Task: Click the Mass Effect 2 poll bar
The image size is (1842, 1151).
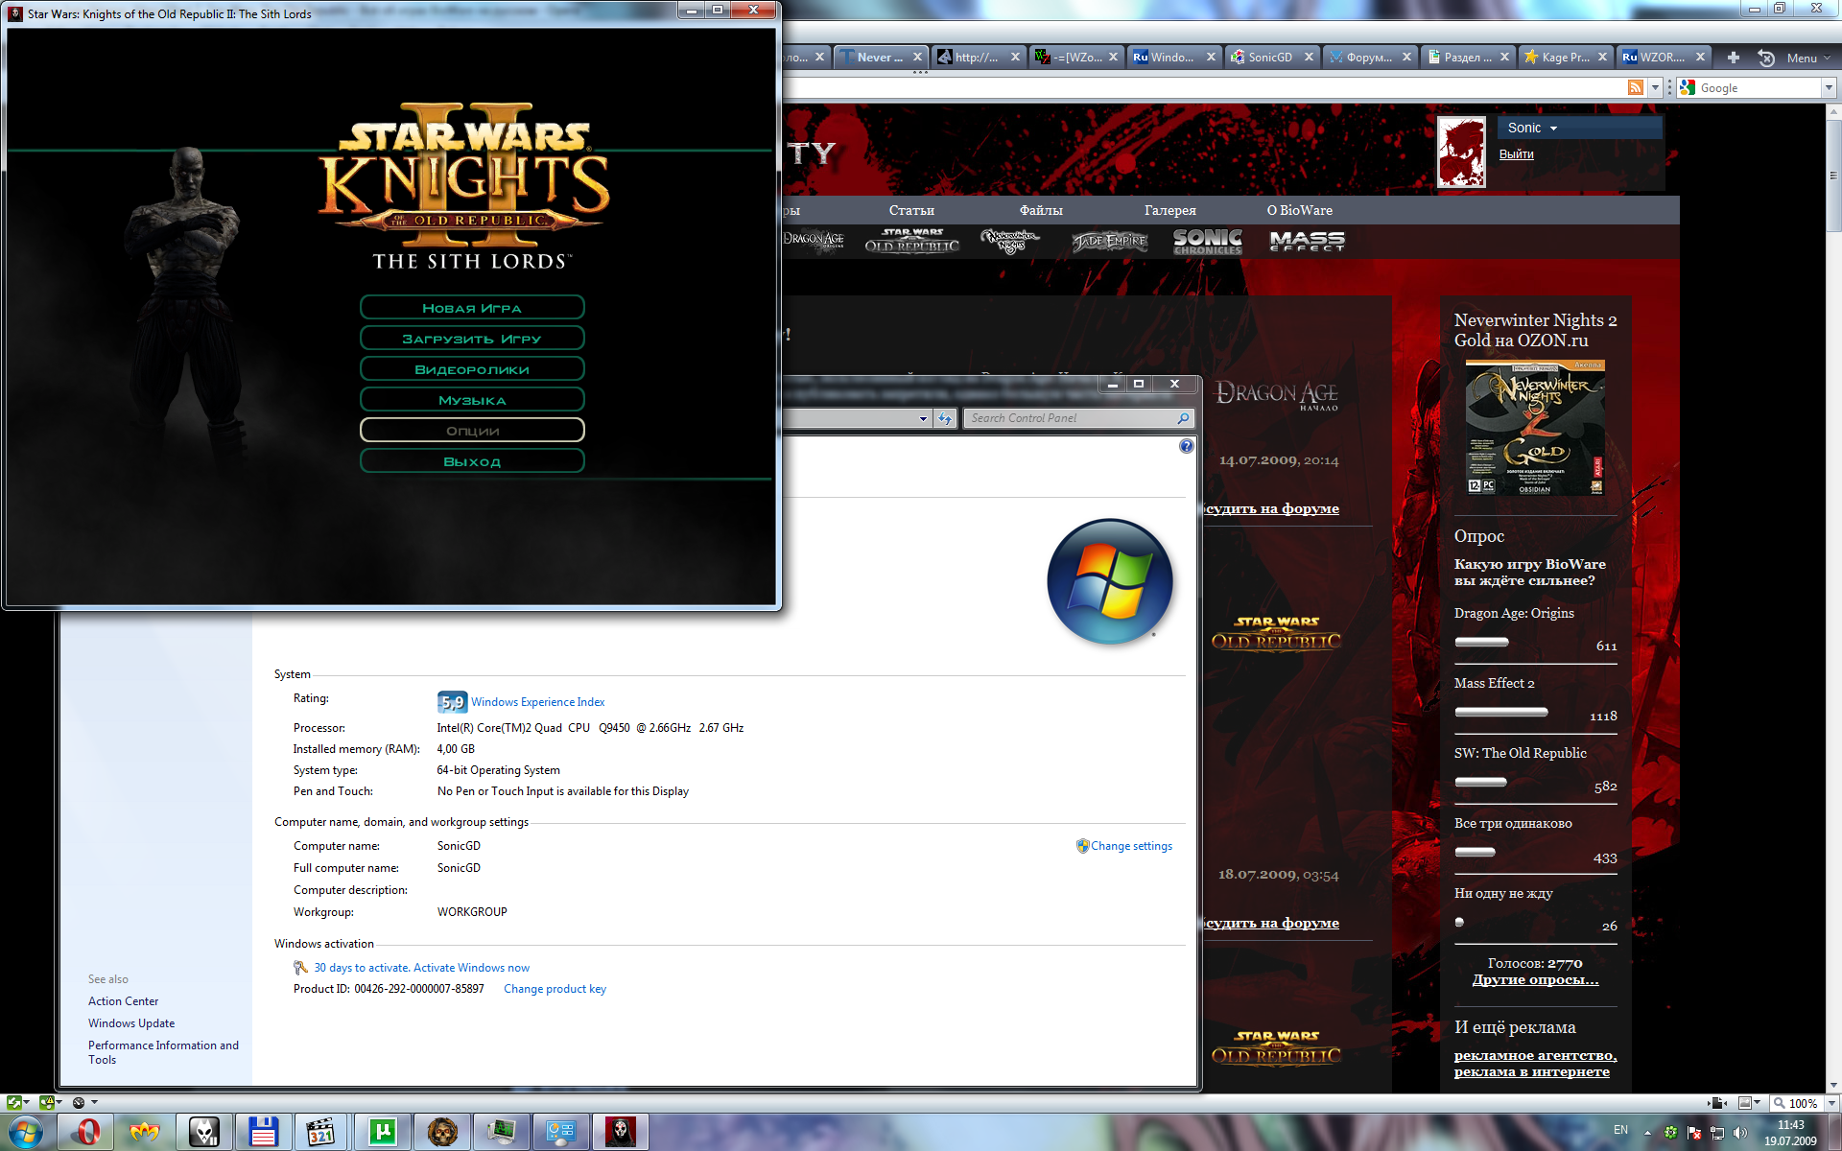Action: (1500, 712)
